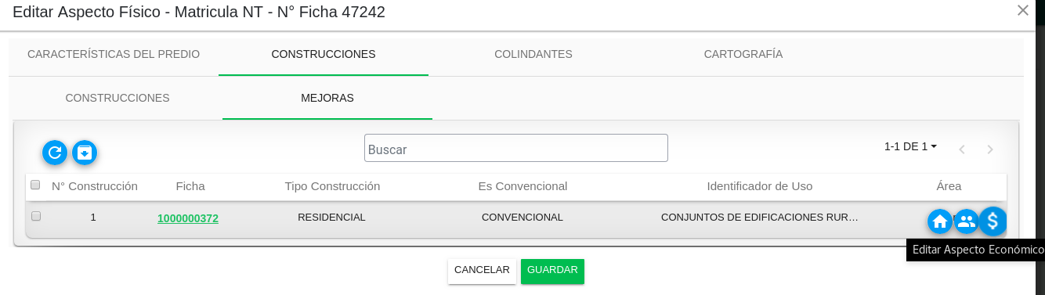Click the blue archive download icon
The image size is (1045, 295).
85,153
